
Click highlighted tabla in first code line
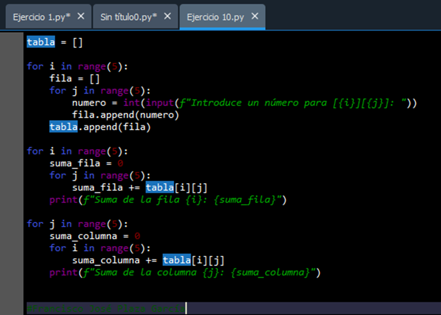click(41, 42)
